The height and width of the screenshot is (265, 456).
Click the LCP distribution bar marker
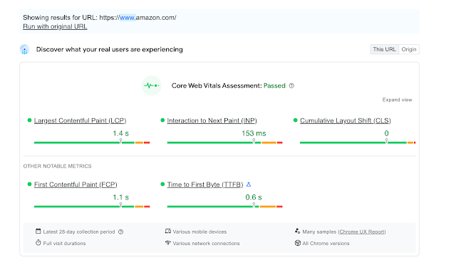[x=120, y=141]
